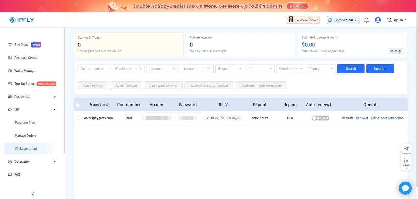Click the IP column info icon
The image size is (418, 199).
tap(227, 105)
